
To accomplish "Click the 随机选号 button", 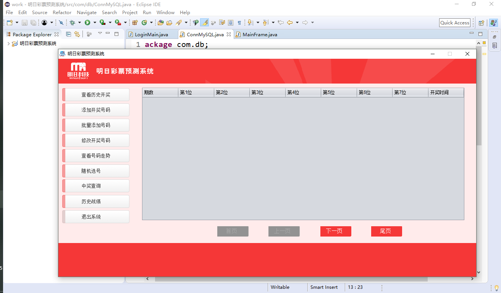I will click(x=96, y=171).
